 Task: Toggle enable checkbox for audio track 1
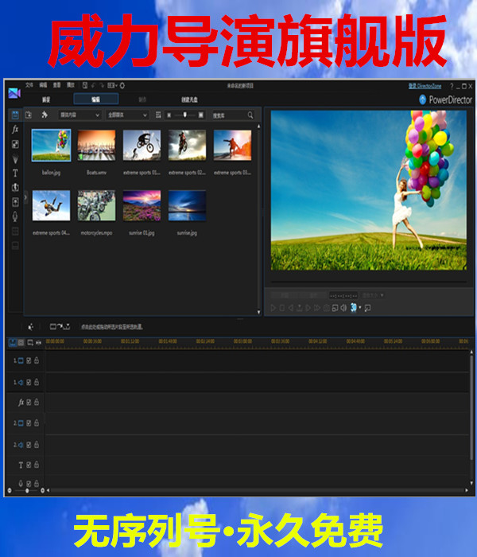click(x=29, y=383)
